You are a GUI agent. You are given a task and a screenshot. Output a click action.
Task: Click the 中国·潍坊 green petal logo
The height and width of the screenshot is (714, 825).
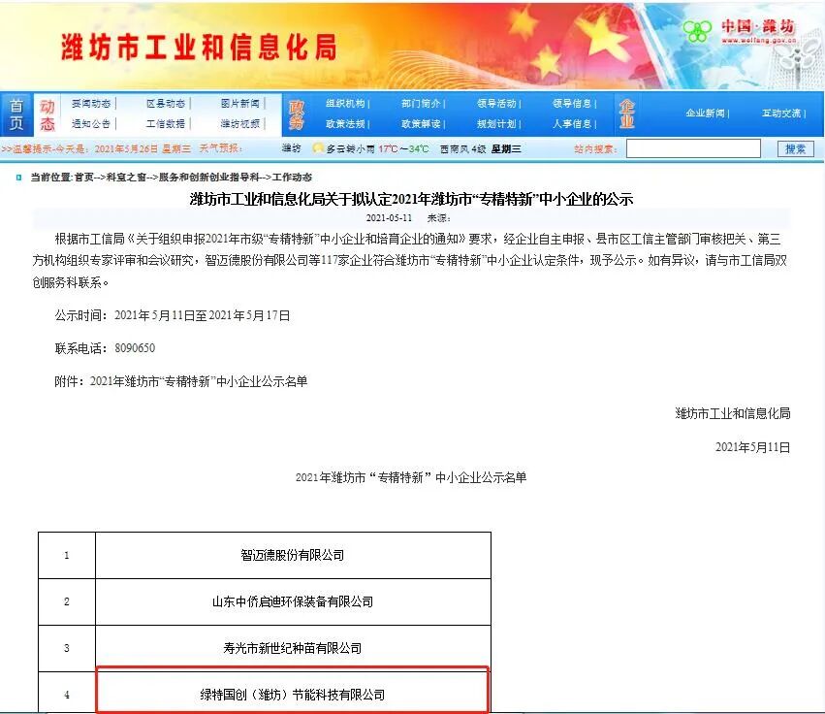[697, 31]
